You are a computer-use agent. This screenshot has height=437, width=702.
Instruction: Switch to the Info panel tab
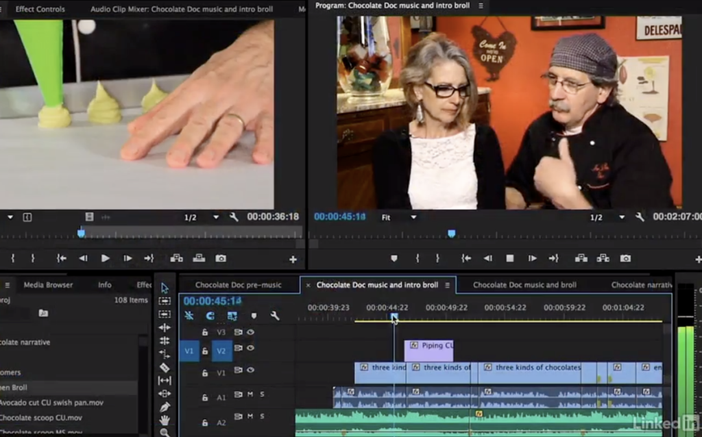point(104,285)
